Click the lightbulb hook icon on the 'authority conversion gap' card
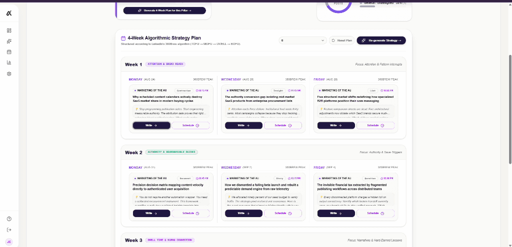The width and height of the screenshot is (512, 247). click(x=229, y=109)
